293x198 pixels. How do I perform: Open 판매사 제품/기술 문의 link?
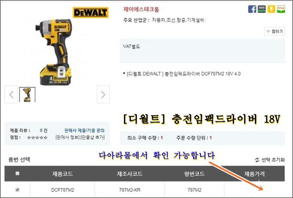[84, 130]
